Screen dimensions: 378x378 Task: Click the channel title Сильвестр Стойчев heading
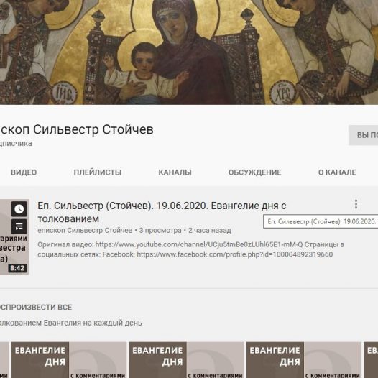coord(77,129)
